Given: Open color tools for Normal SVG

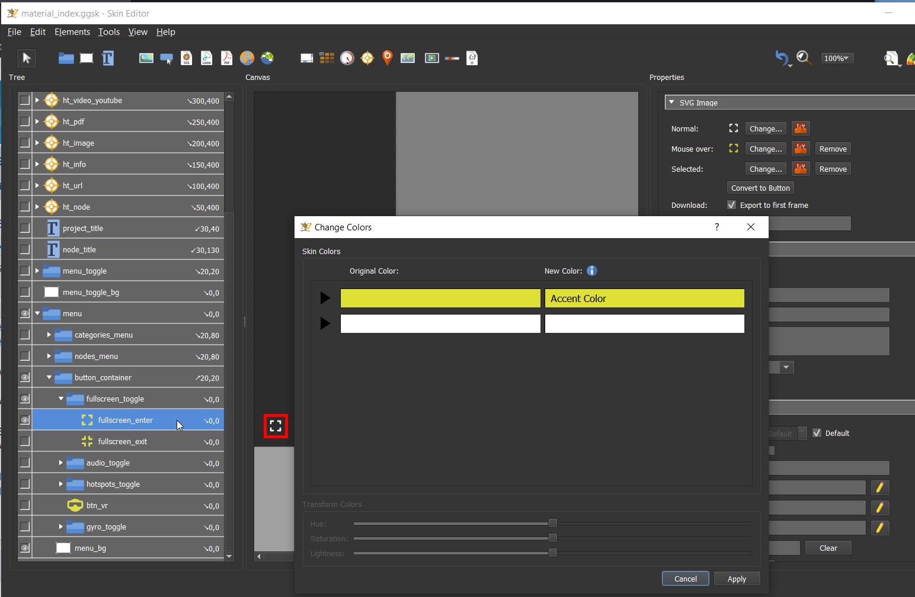Looking at the screenshot, I should (x=801, y=129).
